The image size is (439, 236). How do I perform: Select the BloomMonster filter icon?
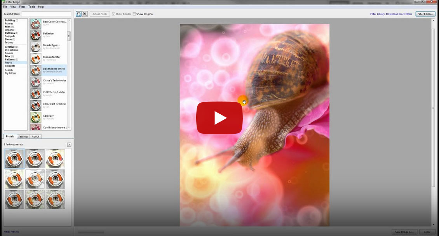pos(36,59)
